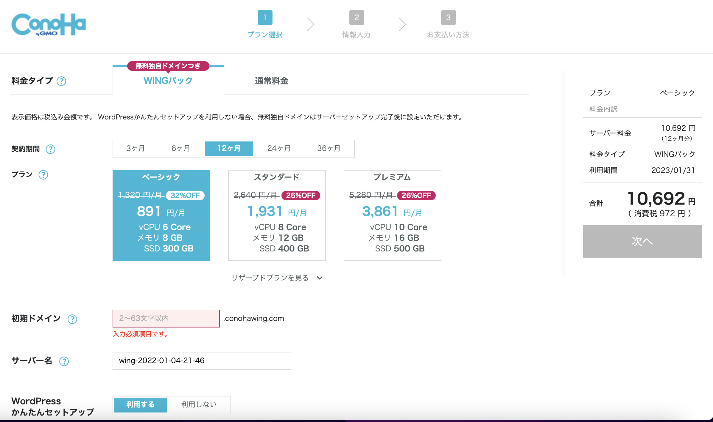Open help icon next to プラン label
Viewport: 713px width, 422px height.
click(43, 175)
